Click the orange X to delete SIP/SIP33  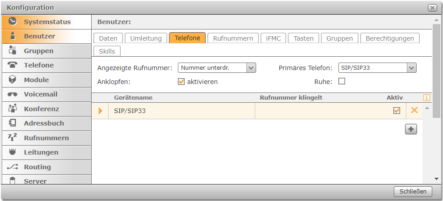click(414, 110)
